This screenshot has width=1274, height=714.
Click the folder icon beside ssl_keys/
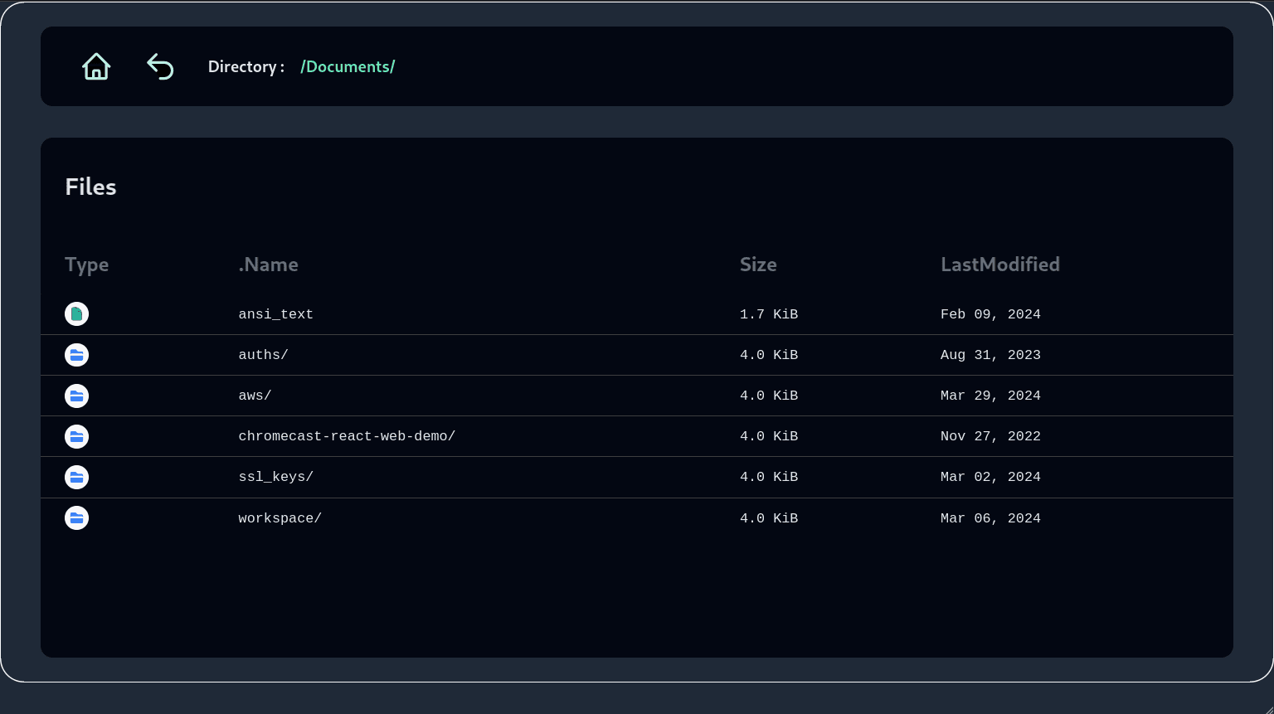pos(77,477)
